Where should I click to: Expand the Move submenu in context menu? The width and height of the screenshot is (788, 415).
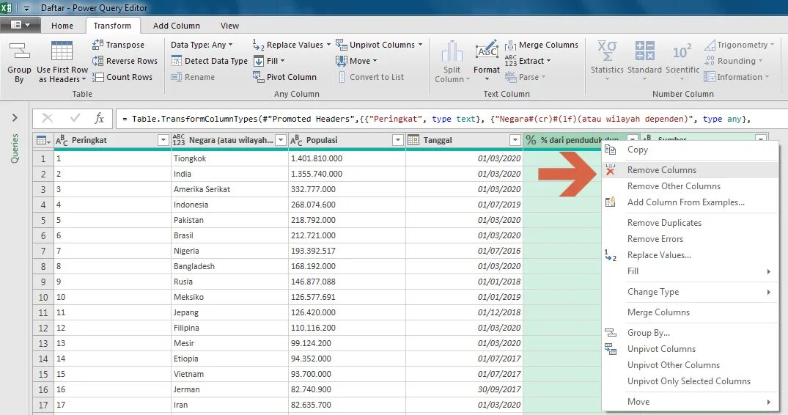pyautogui.click(x=769, y=402)
